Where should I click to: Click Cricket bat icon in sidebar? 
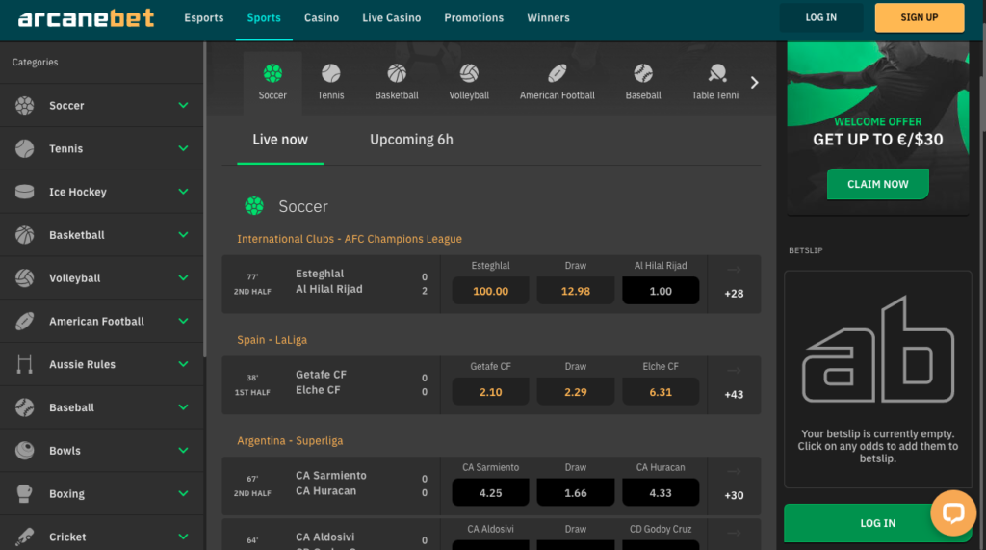(24, 537)
